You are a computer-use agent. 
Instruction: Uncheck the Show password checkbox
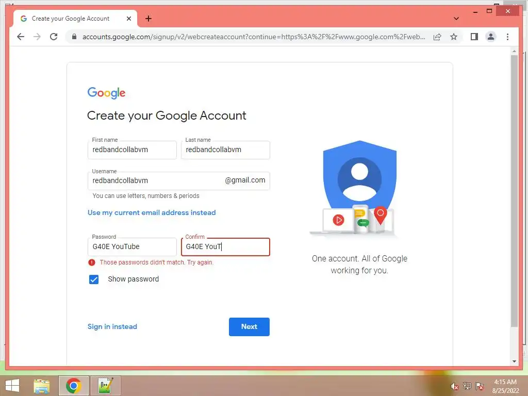pos(94,279)
